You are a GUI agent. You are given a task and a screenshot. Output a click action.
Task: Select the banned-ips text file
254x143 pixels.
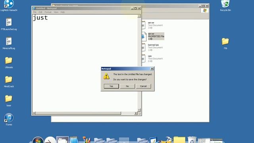pos(152,47)
